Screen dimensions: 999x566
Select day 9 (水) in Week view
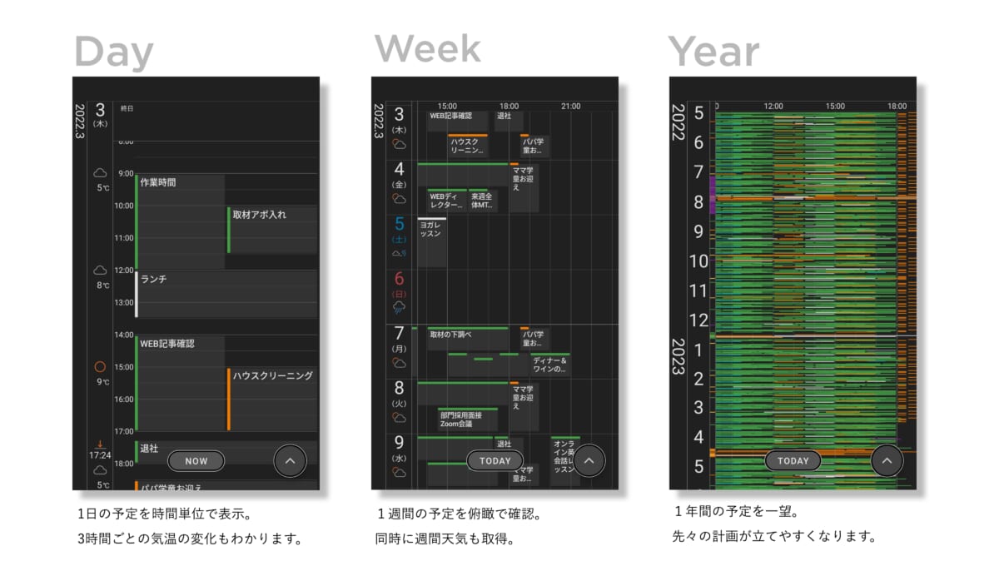[x=400, y=448]
